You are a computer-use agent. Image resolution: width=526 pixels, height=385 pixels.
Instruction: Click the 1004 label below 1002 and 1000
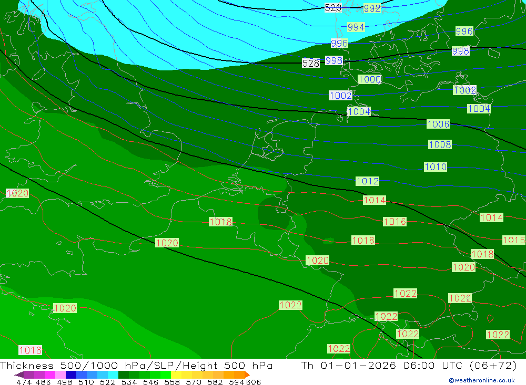(x=359, y=111)
